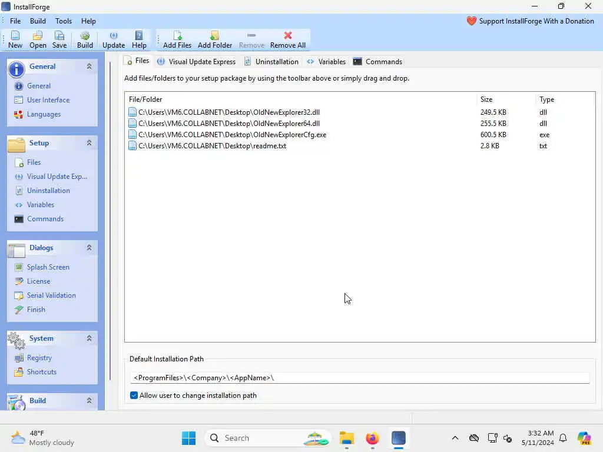Collapse the System sidebar group
Viewport: 603px width, 452px height.
coord(90,338)
